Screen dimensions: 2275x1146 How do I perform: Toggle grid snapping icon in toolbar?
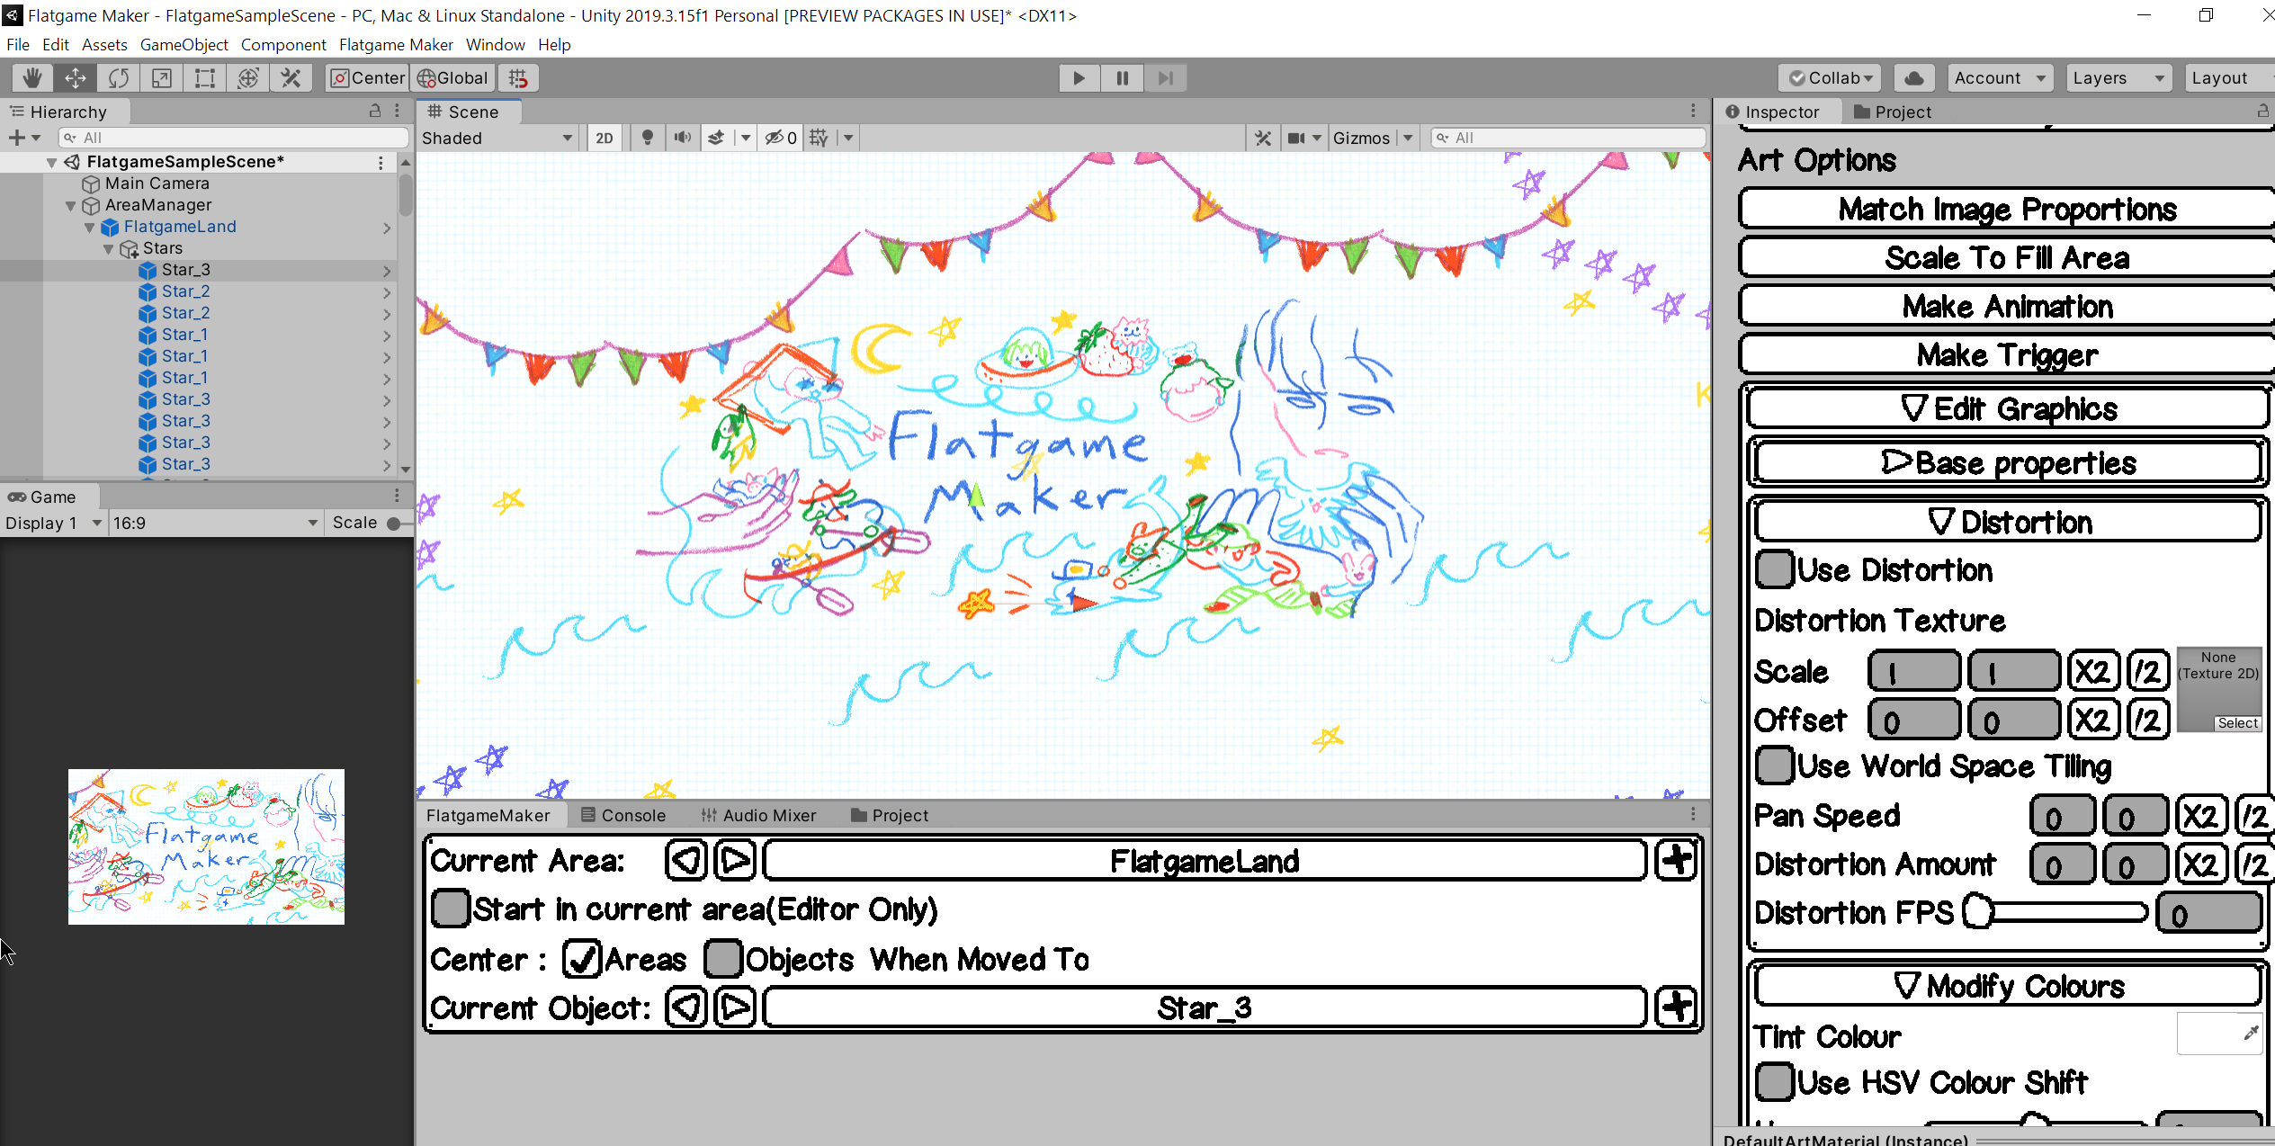[518, 78]
